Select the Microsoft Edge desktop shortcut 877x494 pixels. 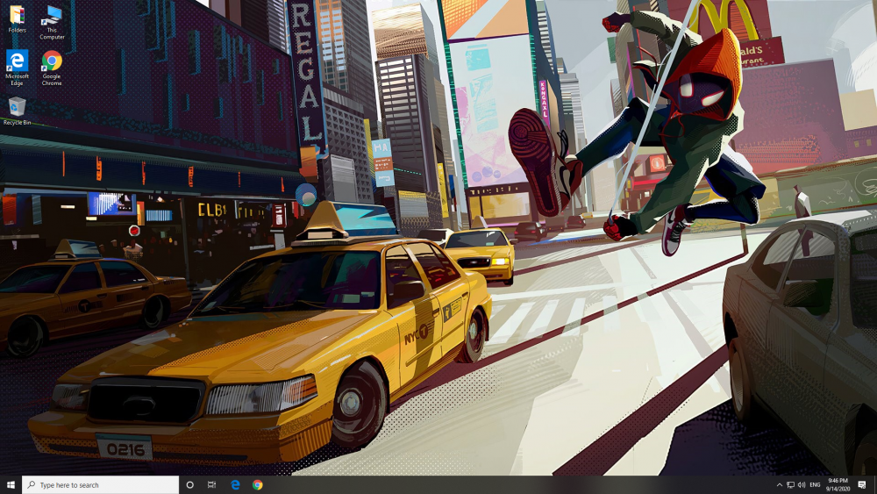(x=17, y=68)
